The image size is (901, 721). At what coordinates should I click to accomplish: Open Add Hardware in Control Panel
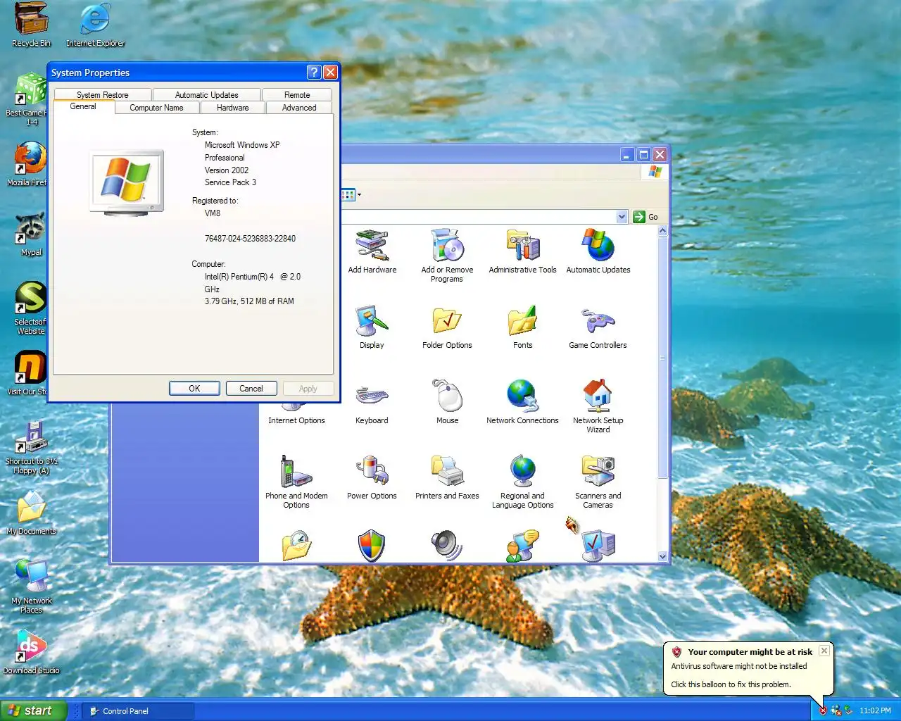tap(372, 251)
